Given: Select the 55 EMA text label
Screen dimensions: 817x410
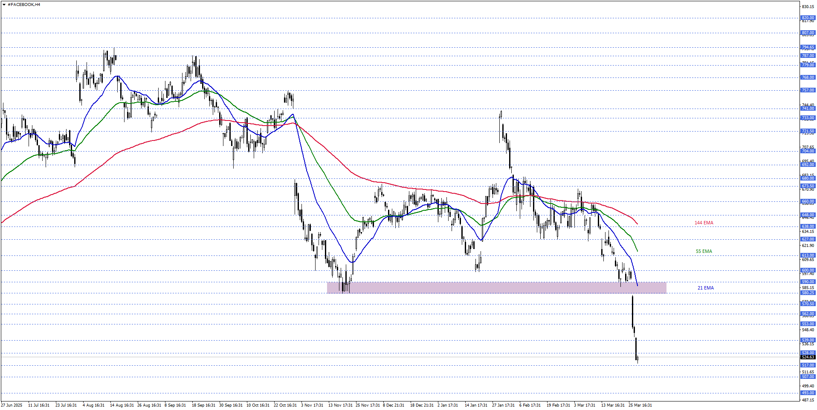Looking at the screenshot, I should coord(704,252).
